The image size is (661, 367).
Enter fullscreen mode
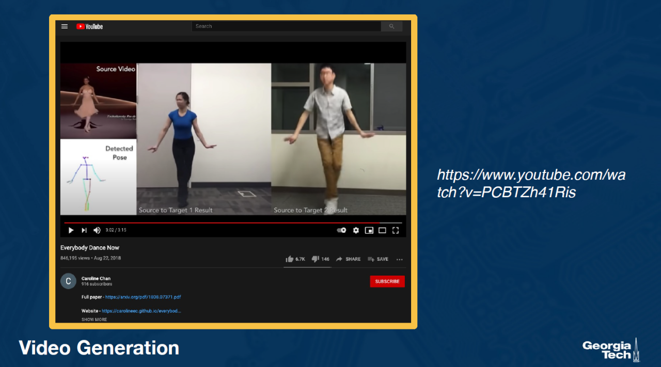click(396, 230)
